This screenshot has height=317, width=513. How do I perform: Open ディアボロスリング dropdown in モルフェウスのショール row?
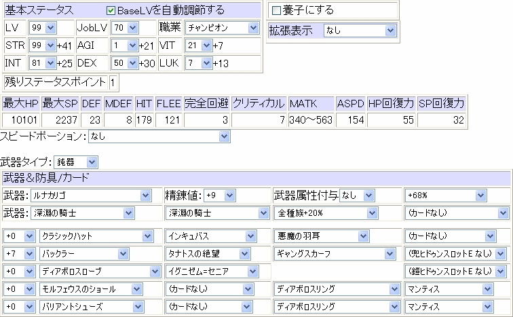pyautogui.click(x=337, y=289)
